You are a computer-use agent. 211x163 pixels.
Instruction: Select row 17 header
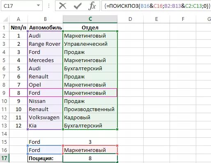click(4, 158)
